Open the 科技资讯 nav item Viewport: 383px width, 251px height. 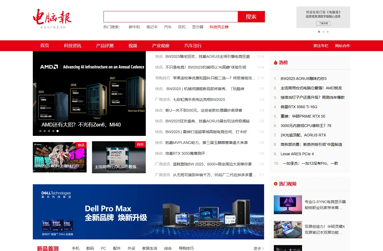[x=73, y=46]
